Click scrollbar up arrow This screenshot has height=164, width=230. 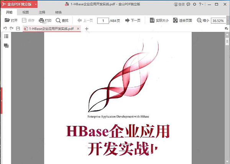point(227,34)
